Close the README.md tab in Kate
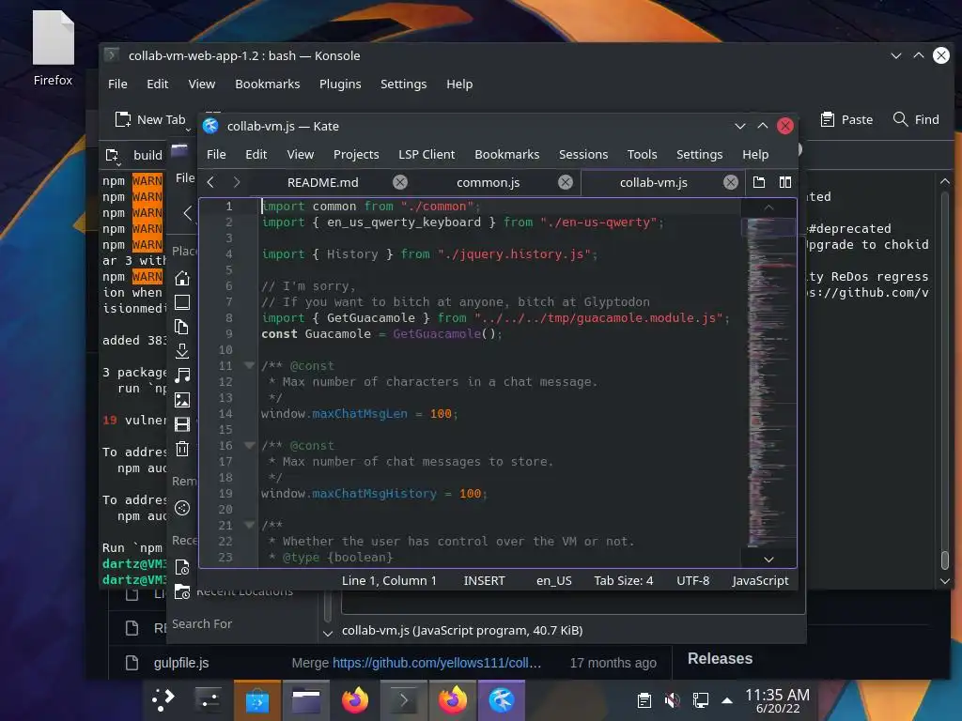Screen dimensions: 962x721 point(400,182)
